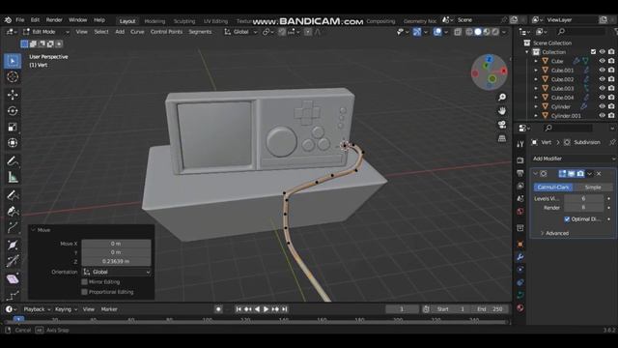
Task: Open the Add Modifier dropdown
Action: (x=573, y=159)
